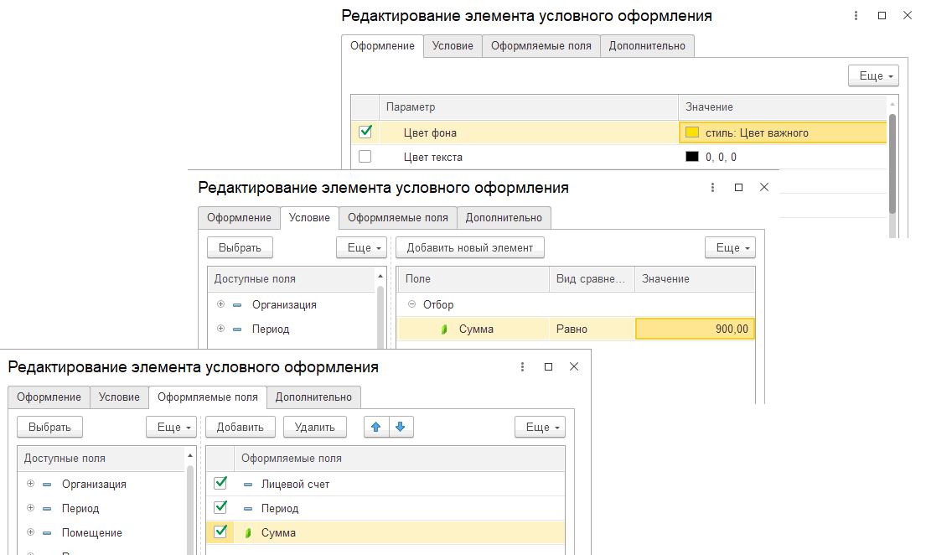Image resolution: width=926 pixels, height=555 pixels.
Task: Click the Удалить button
Action: coord(315,427)
